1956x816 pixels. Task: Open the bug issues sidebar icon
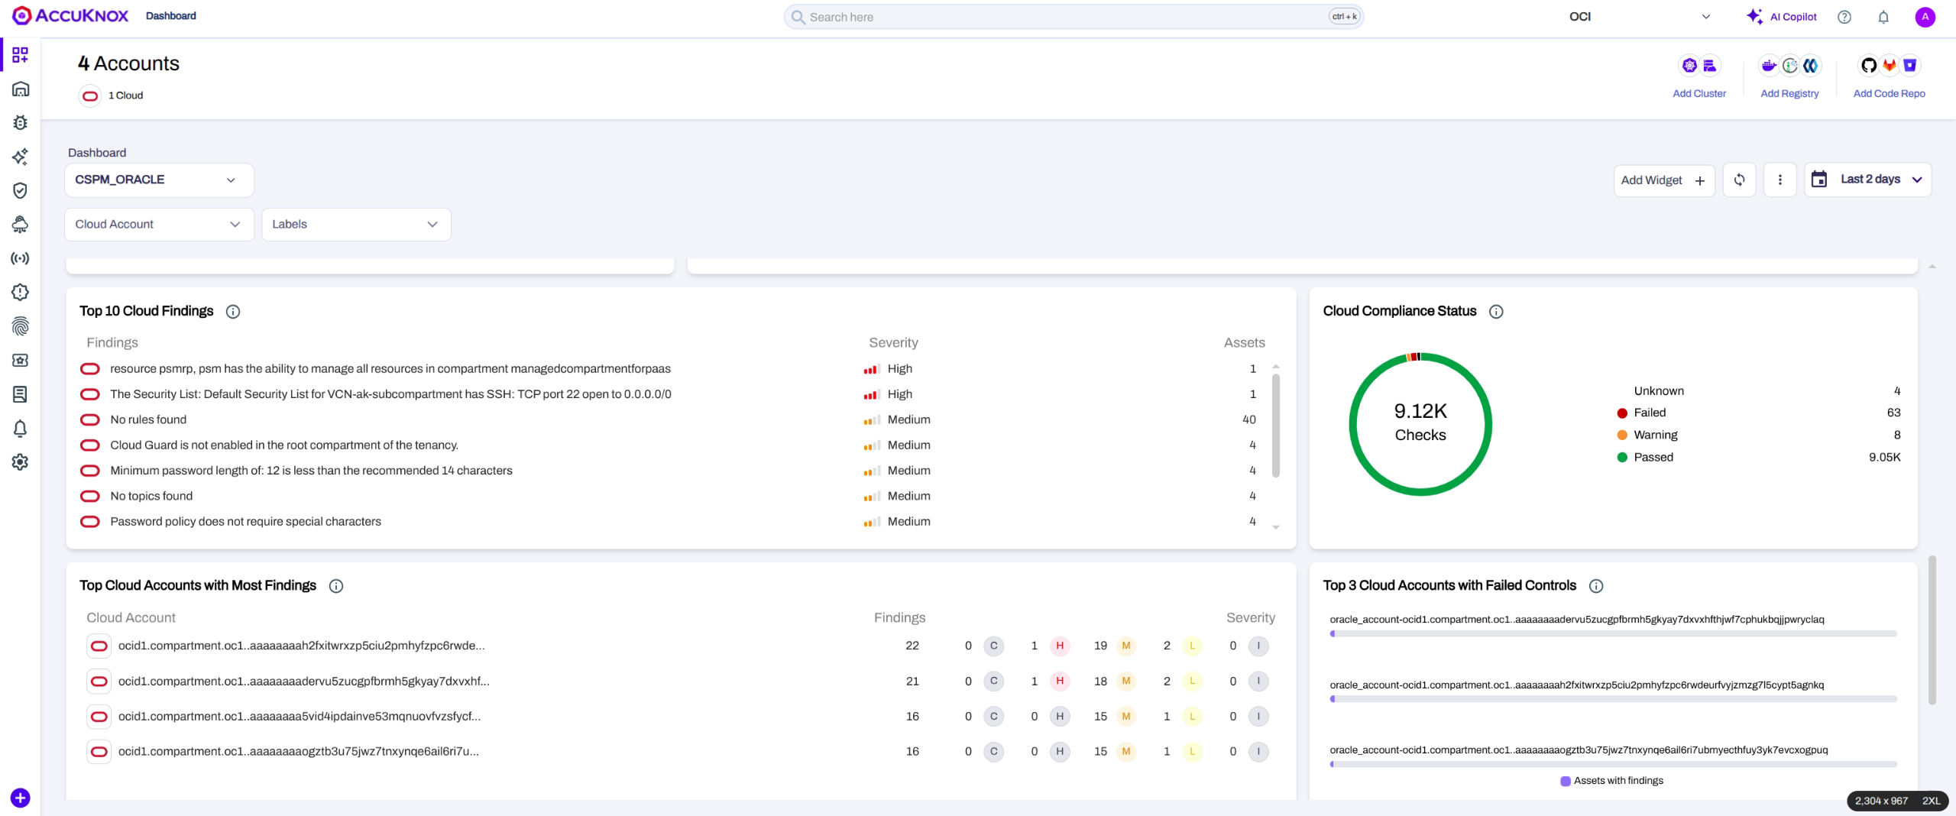point(21,123)
